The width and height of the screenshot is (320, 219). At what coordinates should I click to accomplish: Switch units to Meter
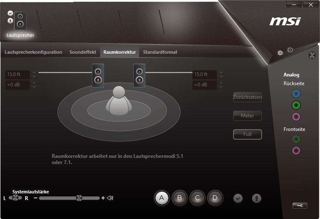247,116
